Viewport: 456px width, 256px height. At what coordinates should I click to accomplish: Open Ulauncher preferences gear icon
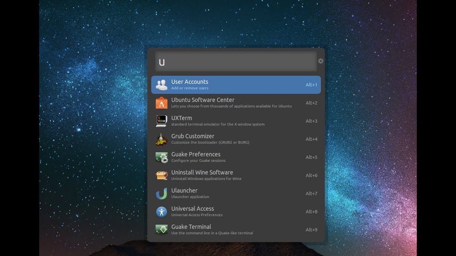point(321,61)
